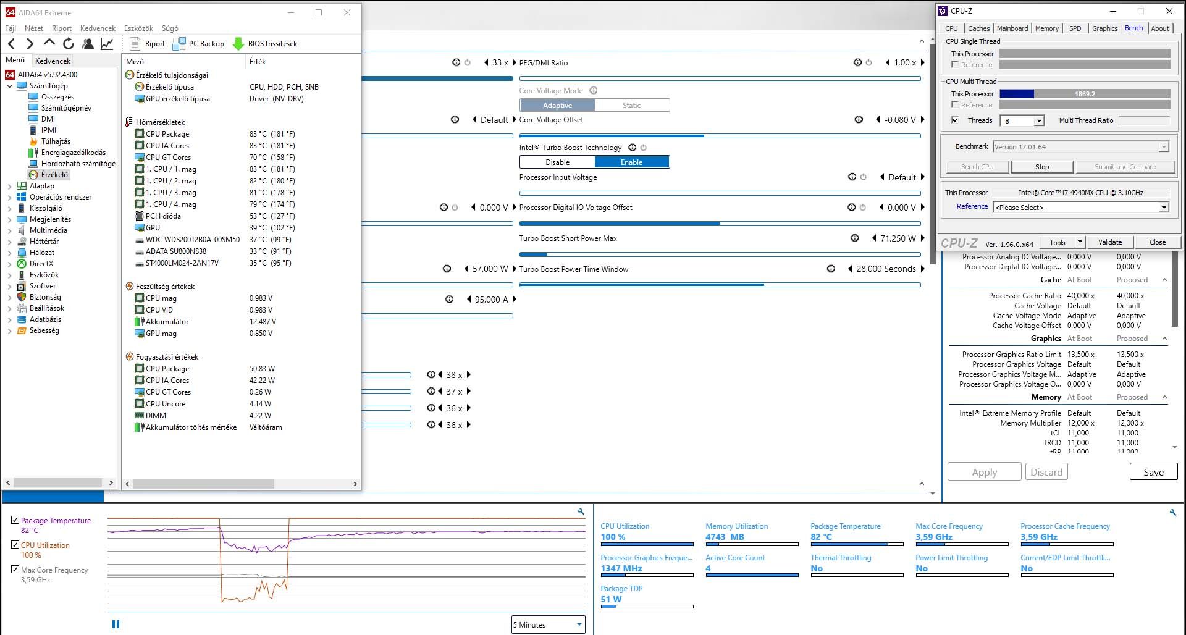Image resolution: width=1186 pixels, height=635 pixels.
Task: Select Energiagazdálkodás in the tree
Action: coord(73,153)
